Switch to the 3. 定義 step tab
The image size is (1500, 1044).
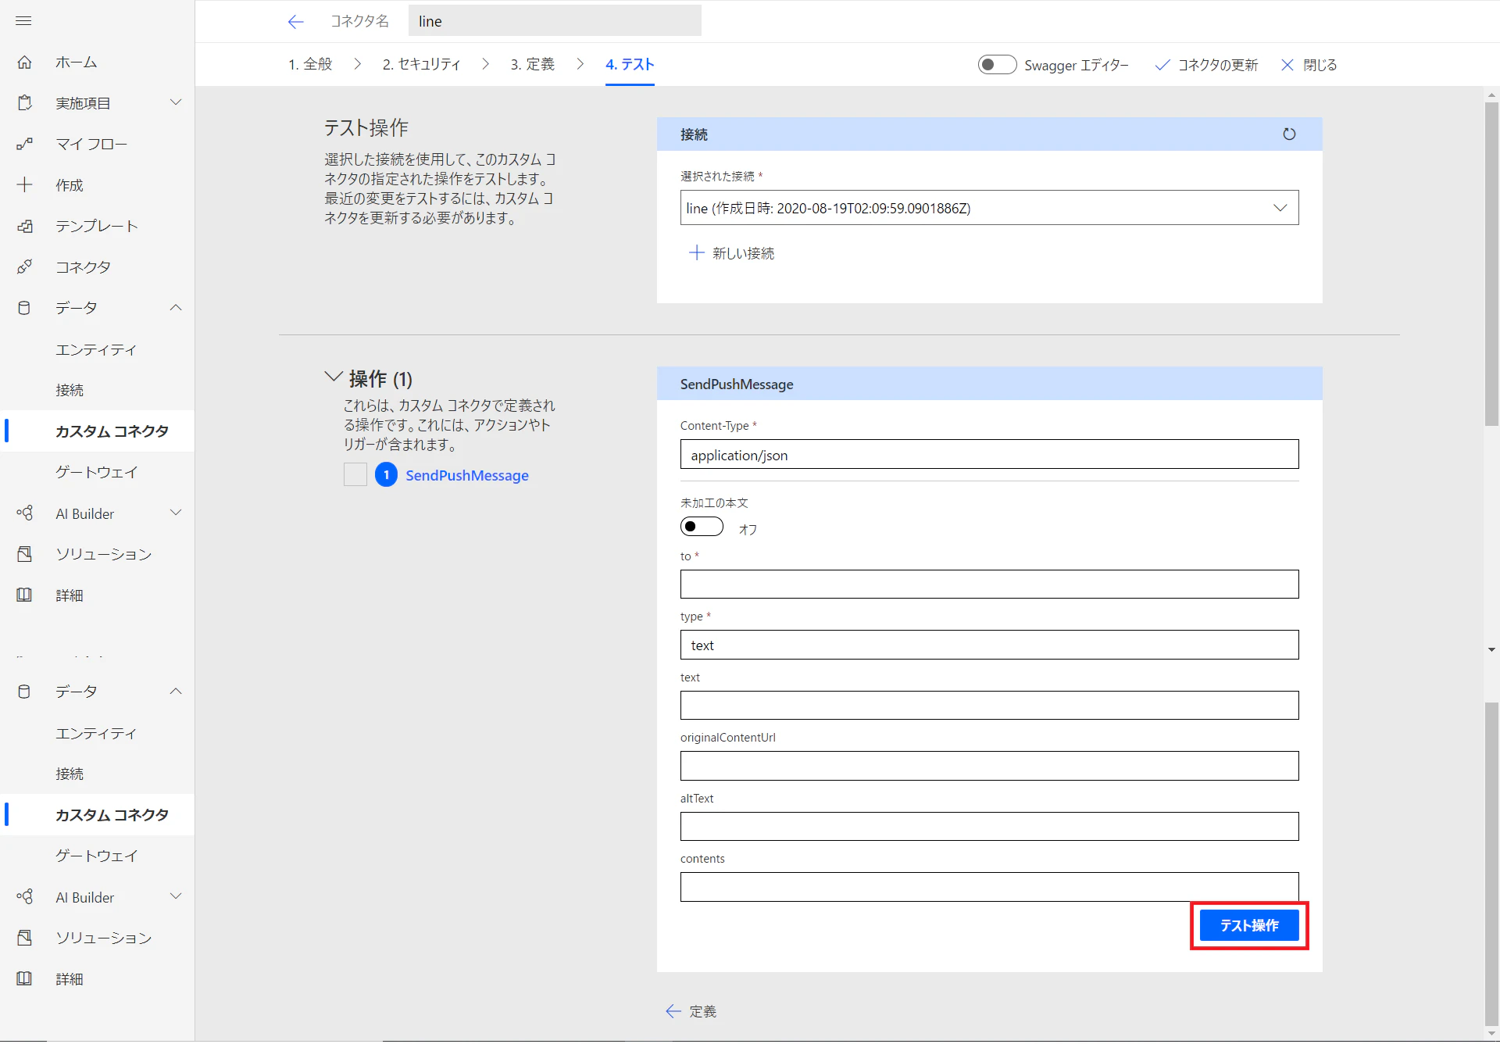pos(532,64)
